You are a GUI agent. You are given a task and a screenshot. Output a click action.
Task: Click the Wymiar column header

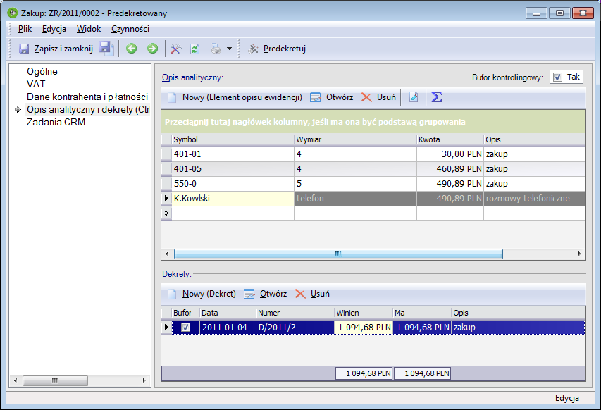[355, 139]
